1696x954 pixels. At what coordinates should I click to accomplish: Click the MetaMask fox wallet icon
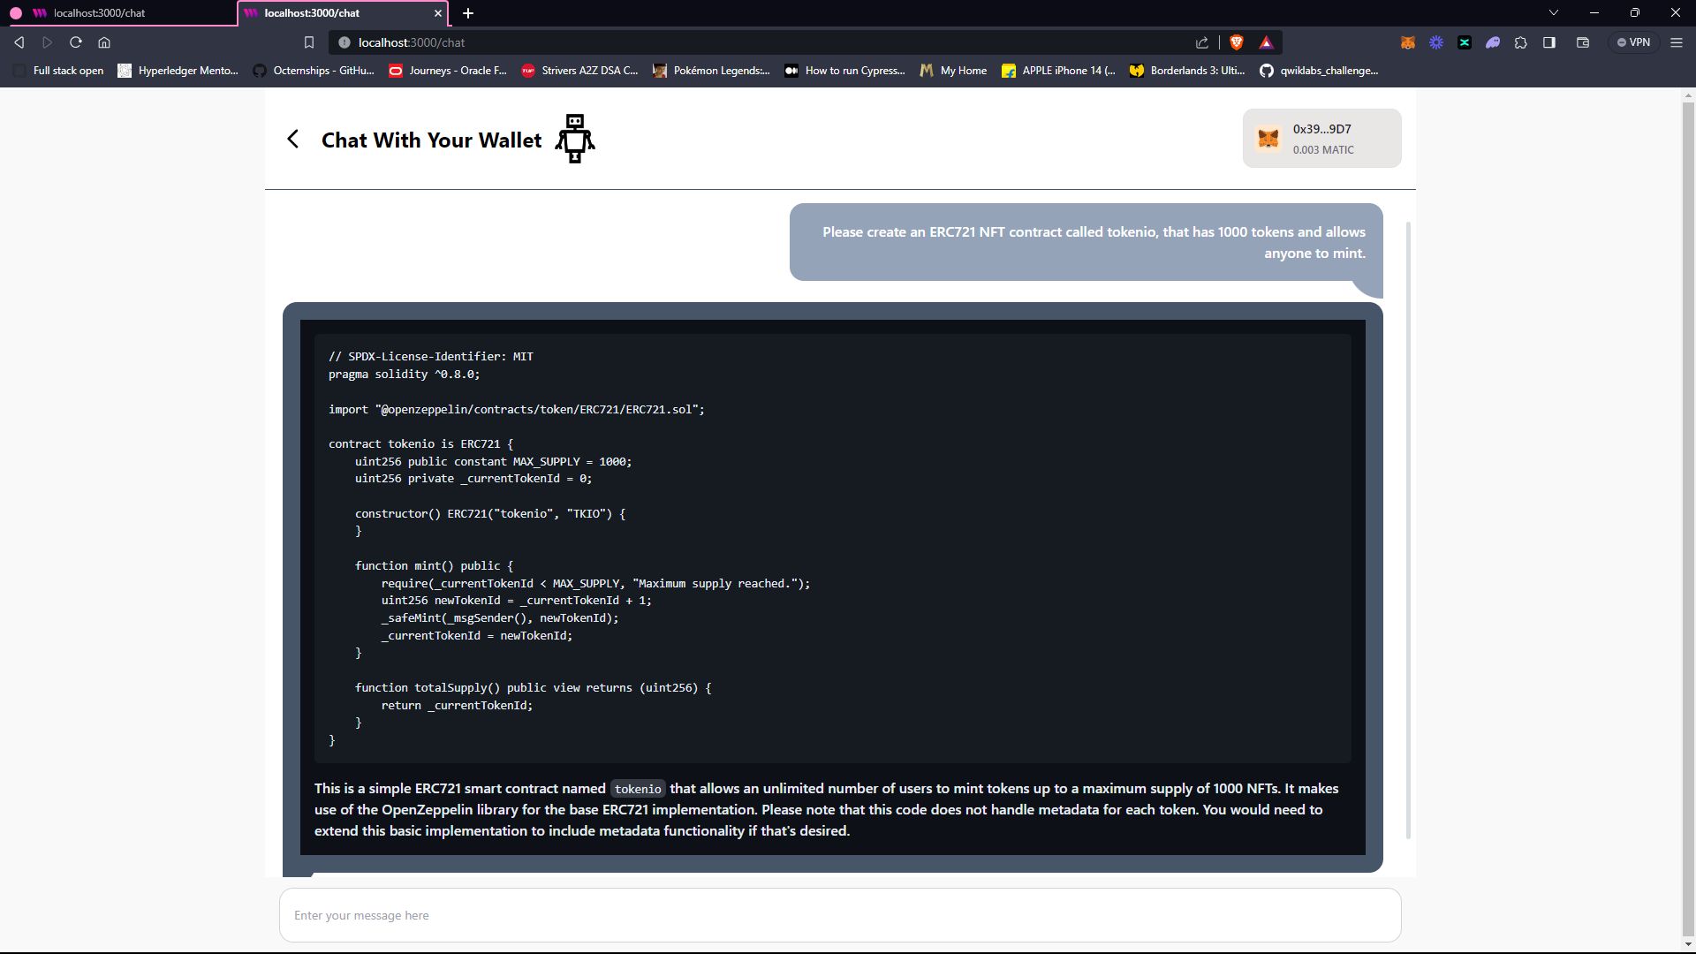point(1269,139)
